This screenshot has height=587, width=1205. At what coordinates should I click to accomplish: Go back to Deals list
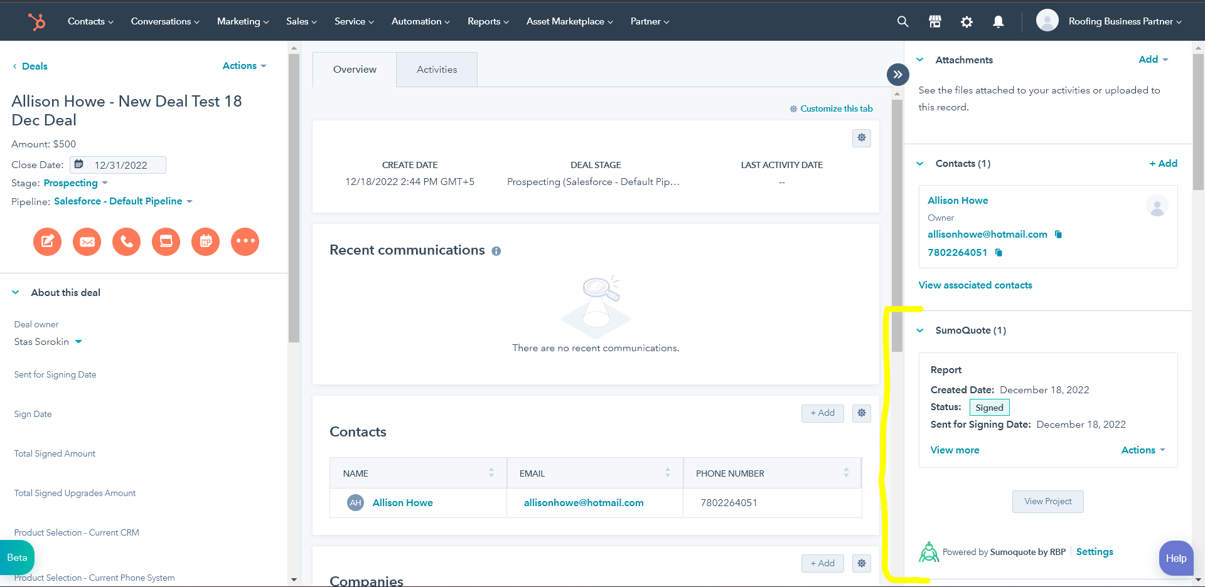pyautogui.click(x=30, y=66)
